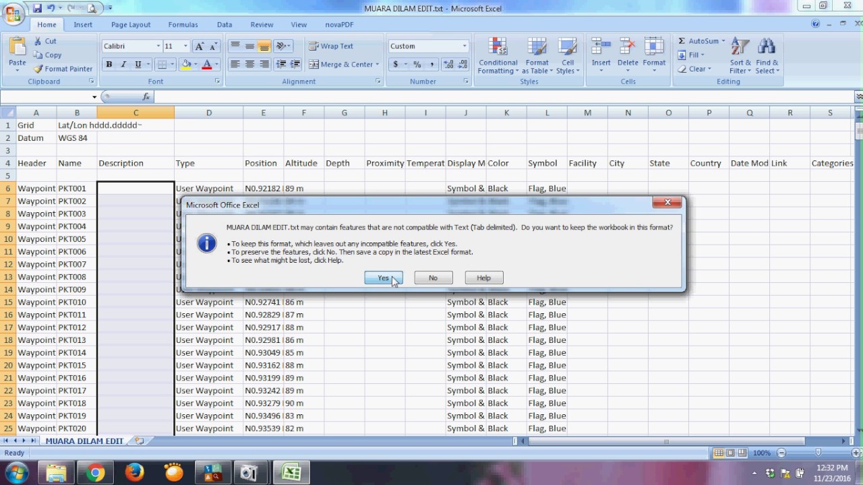Apply Accounting number format
This screenshot has height=485, width=863.
pos(396,65)
